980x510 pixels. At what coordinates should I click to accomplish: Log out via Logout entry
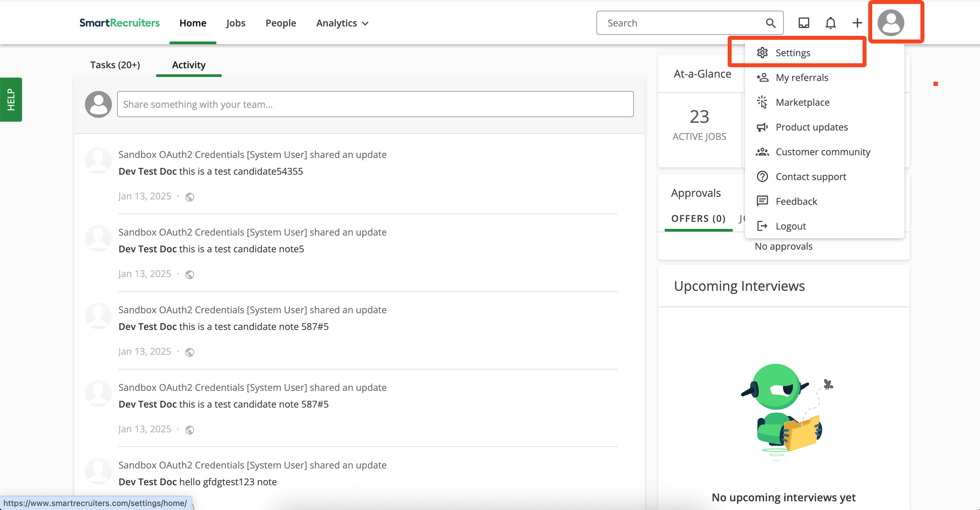(791, 226)
